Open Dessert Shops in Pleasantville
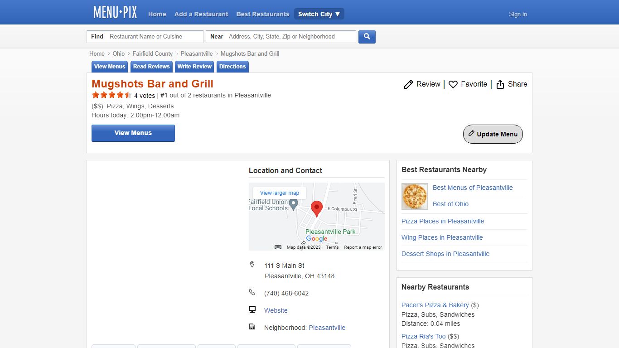Viewport: 619px width, 348px height. 445,254
